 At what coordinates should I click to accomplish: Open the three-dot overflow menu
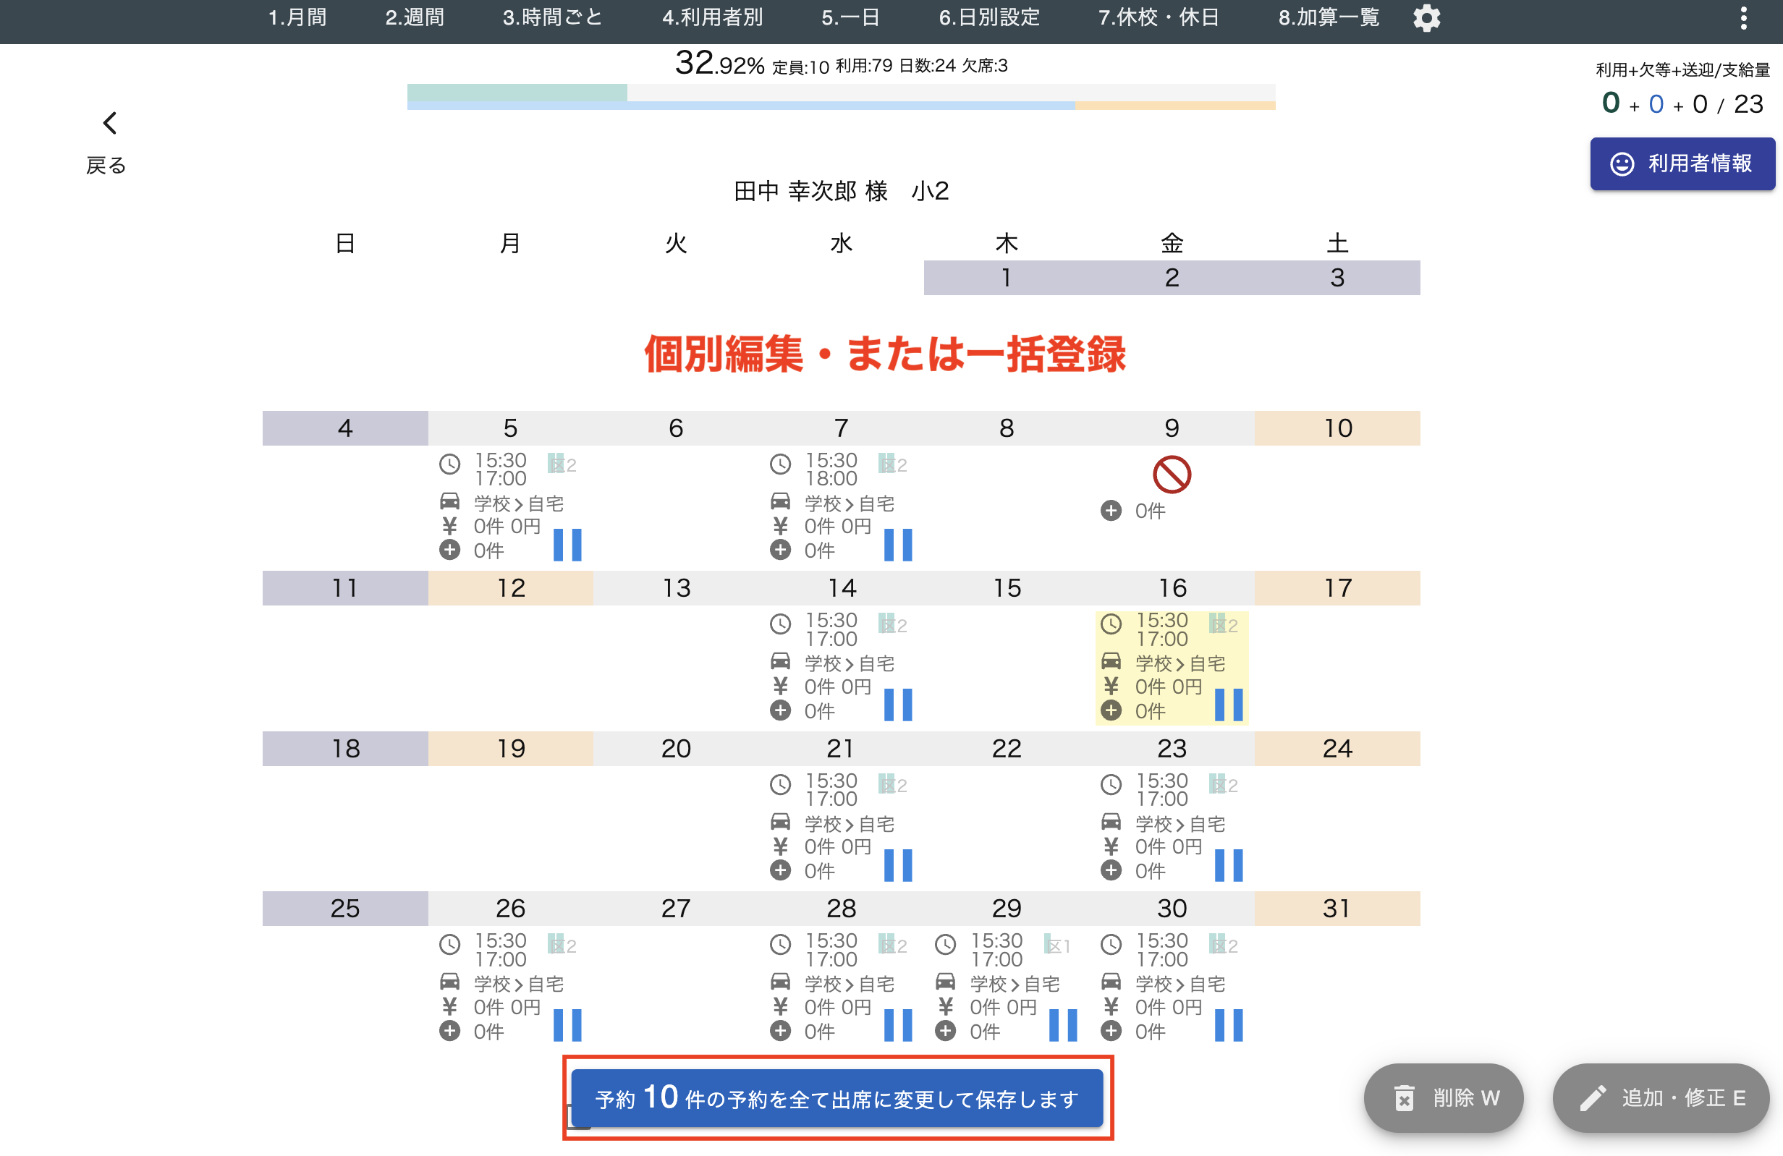[x=1743, y=18]
